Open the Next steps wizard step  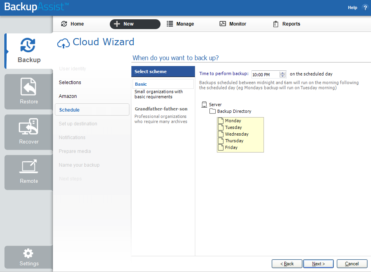point(70,178)
